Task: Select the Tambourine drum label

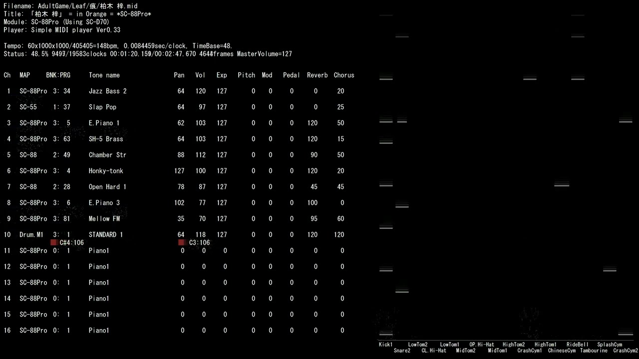Action: 594,351
